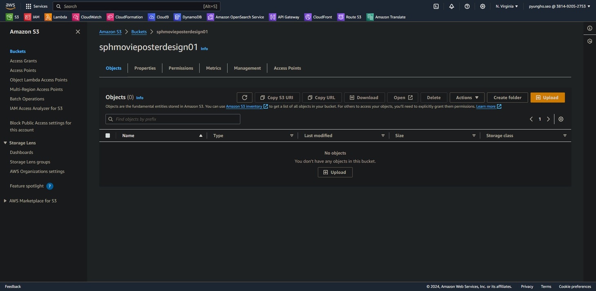This screenshot has width=596, height=291.
Task: Open the CloudFormation shortcut
Action: (x=125, y=17)
